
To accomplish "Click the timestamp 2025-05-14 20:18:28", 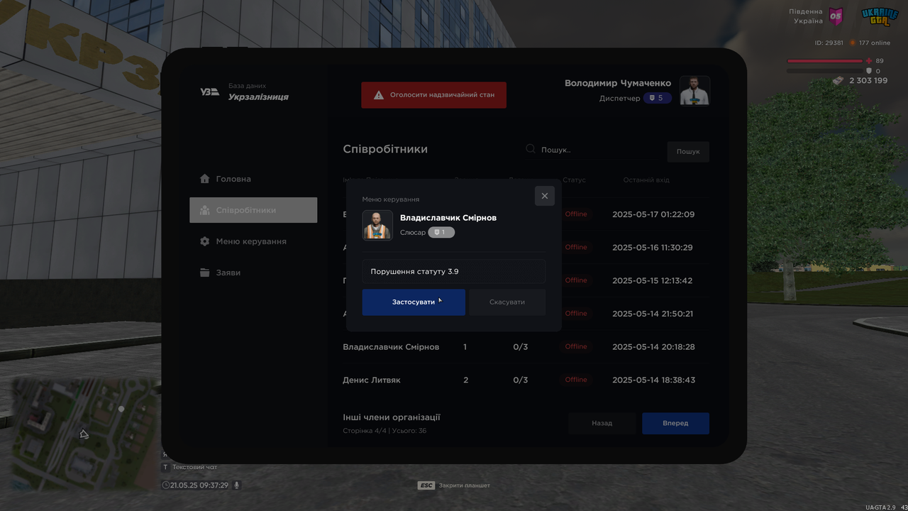I will (653, 347).
